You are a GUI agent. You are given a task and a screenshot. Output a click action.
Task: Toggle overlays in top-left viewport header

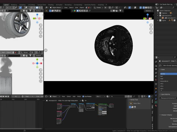[26, 8]
